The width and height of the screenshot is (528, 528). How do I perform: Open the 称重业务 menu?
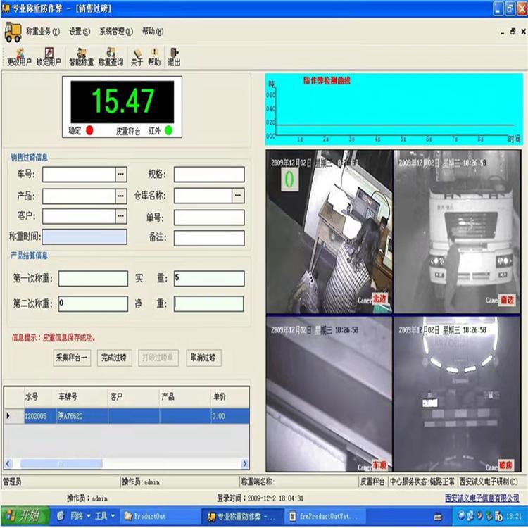point(43,32)
